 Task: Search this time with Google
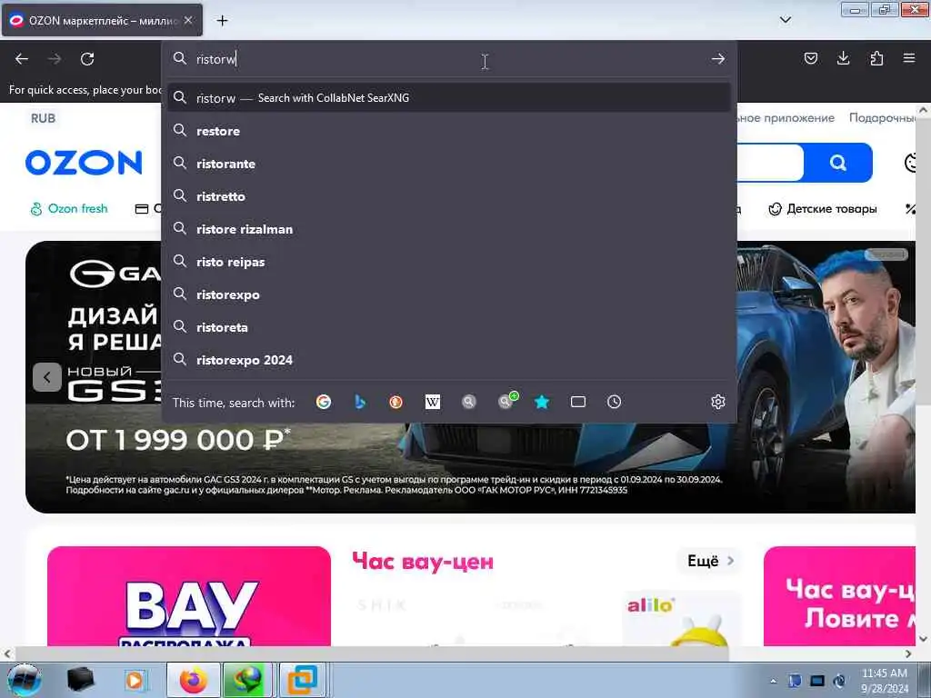click(324, 402)
